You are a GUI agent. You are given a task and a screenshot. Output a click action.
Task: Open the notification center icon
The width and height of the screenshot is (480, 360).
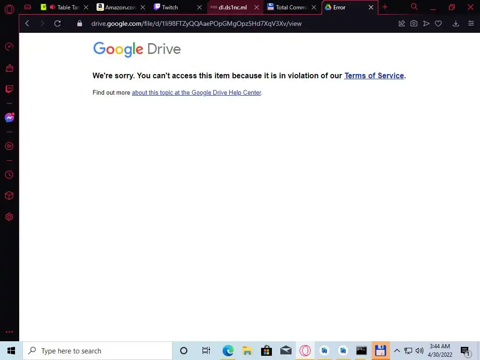pos(465,351)
